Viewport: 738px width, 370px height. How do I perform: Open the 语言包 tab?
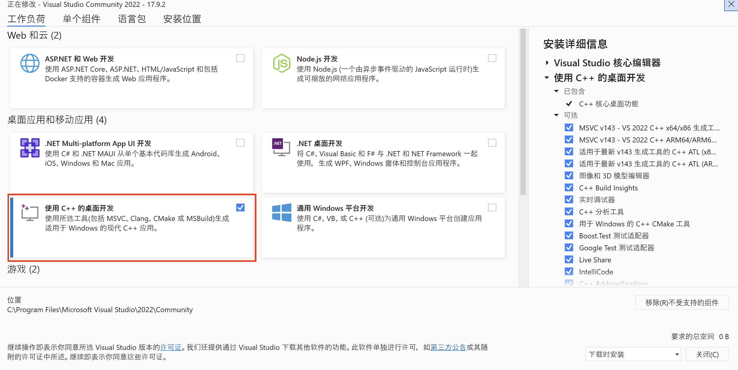(132, 19)
